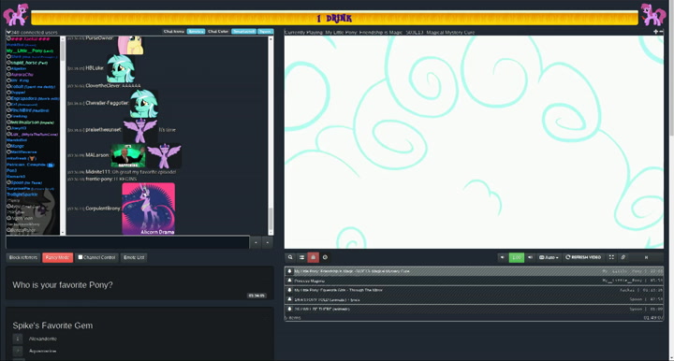Open the playlist search magnifier icon

pyautogui.click(x=290, y=257)
